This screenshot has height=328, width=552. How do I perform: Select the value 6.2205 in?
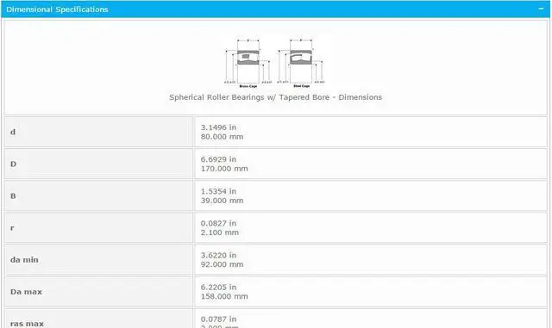(218, 288)
